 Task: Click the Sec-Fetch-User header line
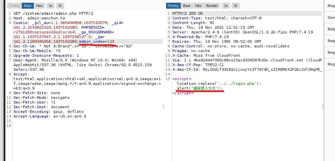tap(34, 102)
